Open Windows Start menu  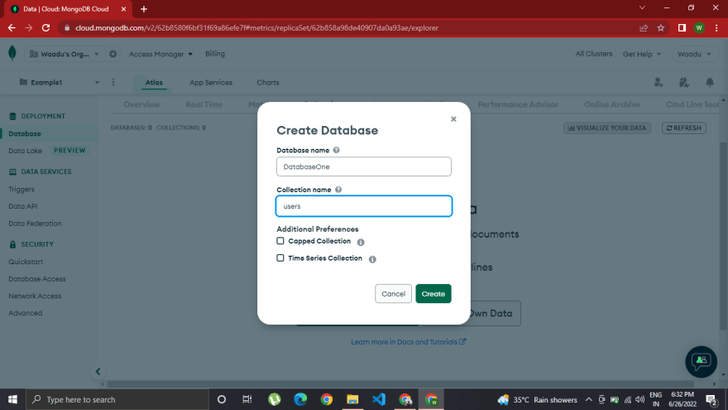point(12,399)
